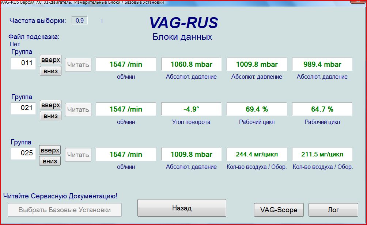Click the 69.4 % duty cycle value
The width and height of the screenshot is (367, 225).
coord(257,109)
